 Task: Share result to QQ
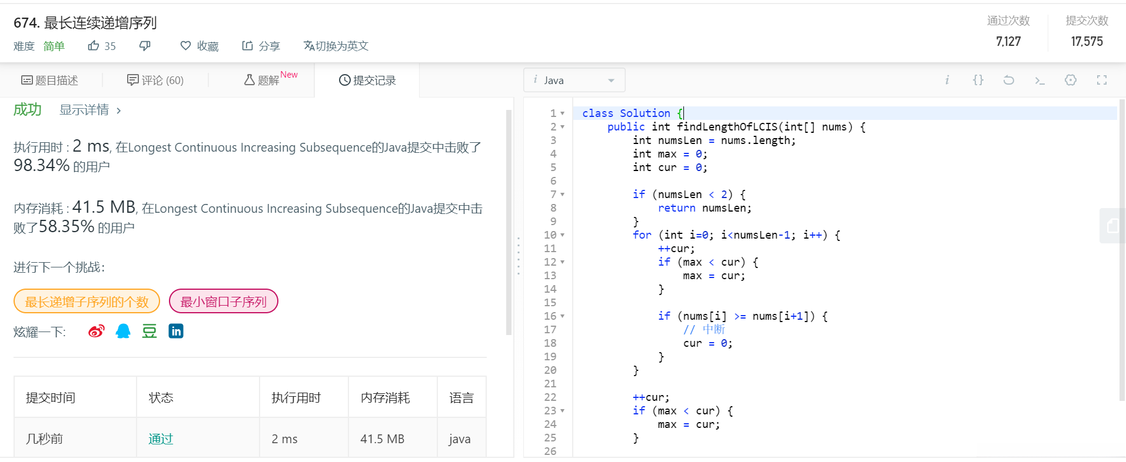[123, 332]
